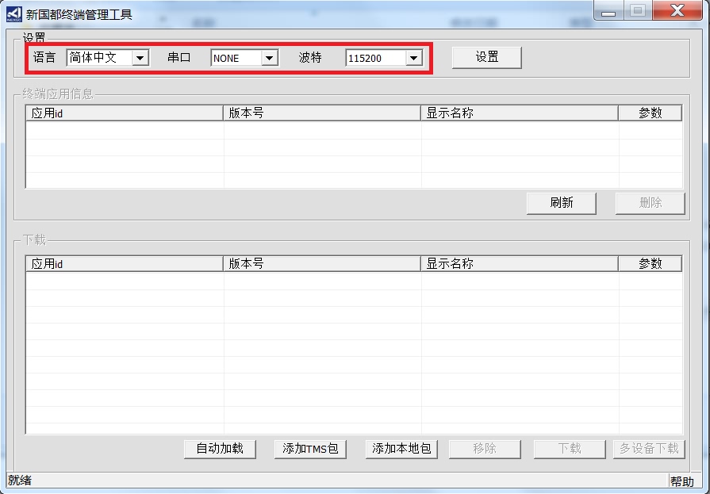Click 应用id column header in 终端应用信息 table

(x=125, y=113)
